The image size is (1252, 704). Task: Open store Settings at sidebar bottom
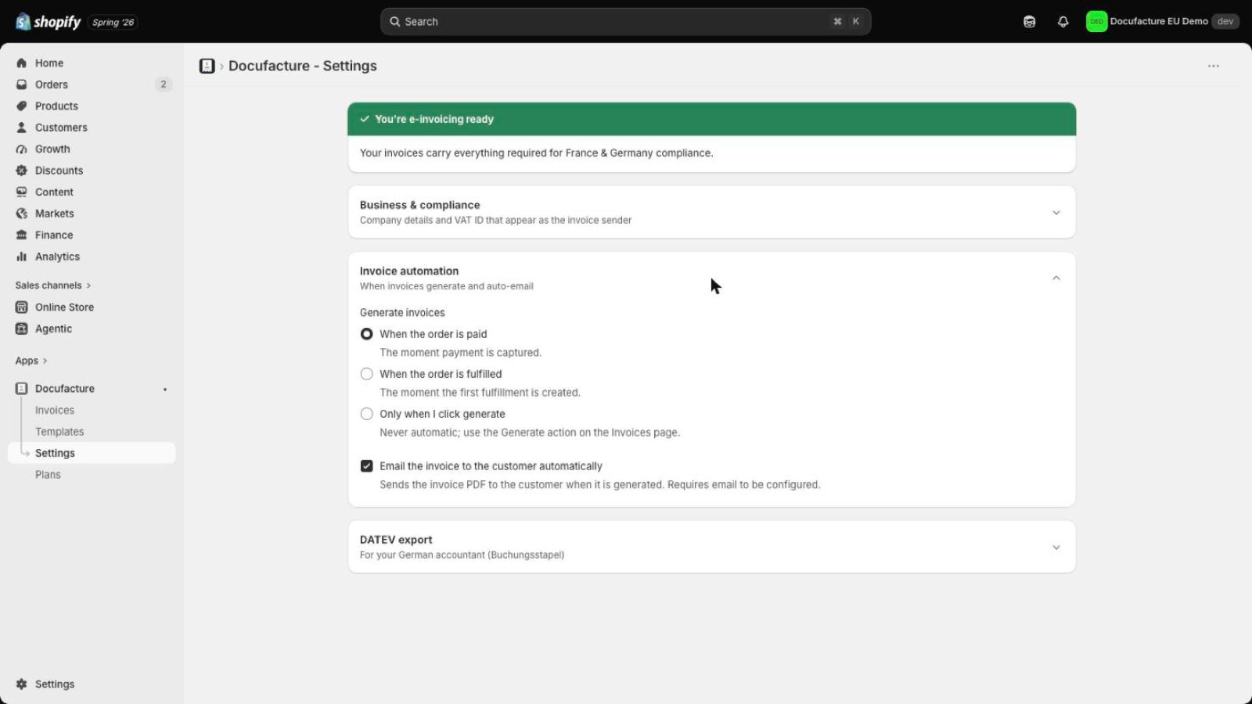55,684
